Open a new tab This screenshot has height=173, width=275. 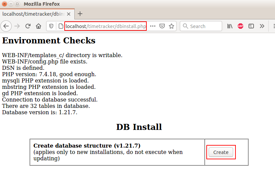(x=80, y=14)
